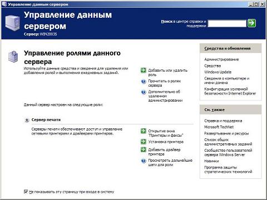
Task: Open Прочитать о ролях сервера link
Action: coord(165,83)
